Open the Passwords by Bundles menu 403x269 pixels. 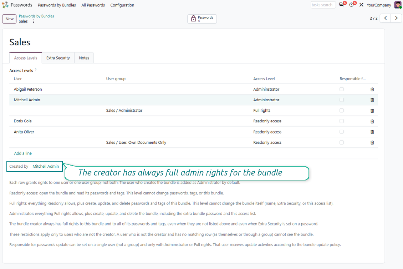pyautogui.click(x=57, y=5)
